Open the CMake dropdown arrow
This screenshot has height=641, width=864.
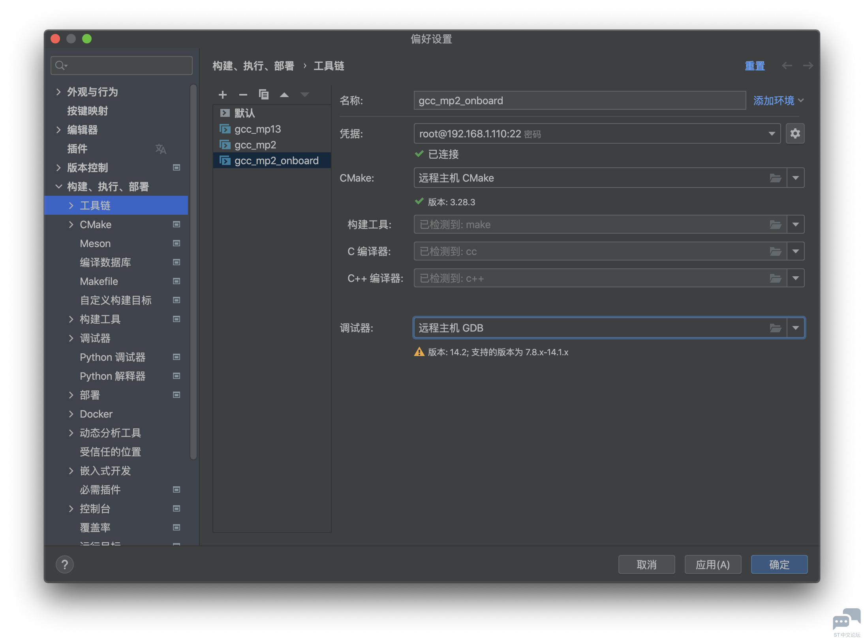tap(796, 178)
